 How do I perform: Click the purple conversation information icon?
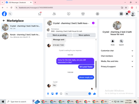pyautogui.click(x=93, y=23)
